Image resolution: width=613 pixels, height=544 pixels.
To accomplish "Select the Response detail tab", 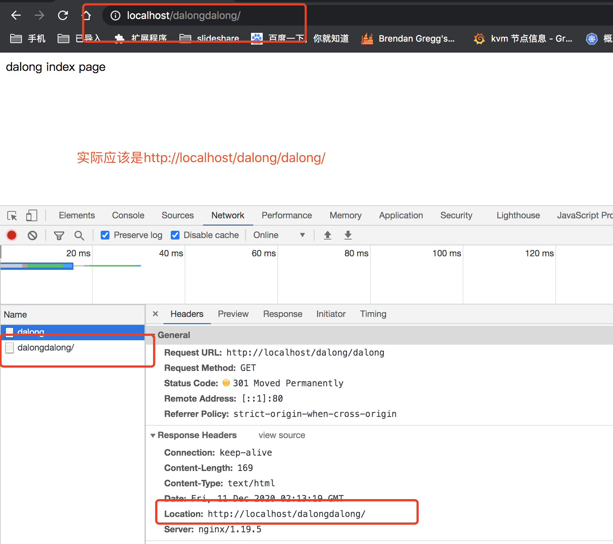I will tap(283, 314).
